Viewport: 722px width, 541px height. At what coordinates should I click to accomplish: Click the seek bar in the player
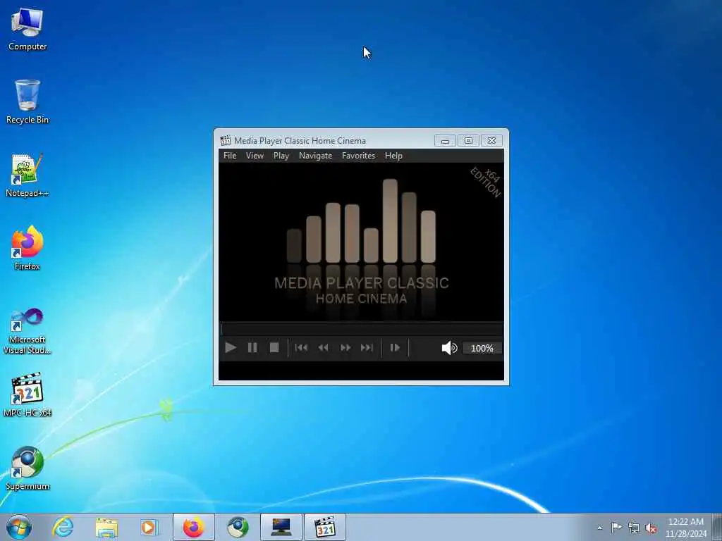(x=362, y=329)
